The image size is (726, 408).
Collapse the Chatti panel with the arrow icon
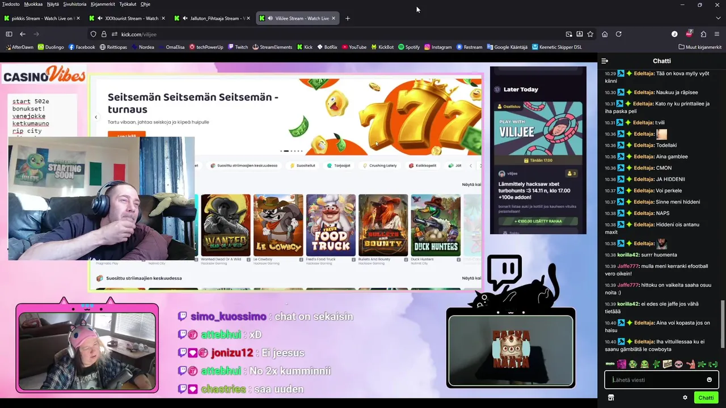[x=605, y=61]
